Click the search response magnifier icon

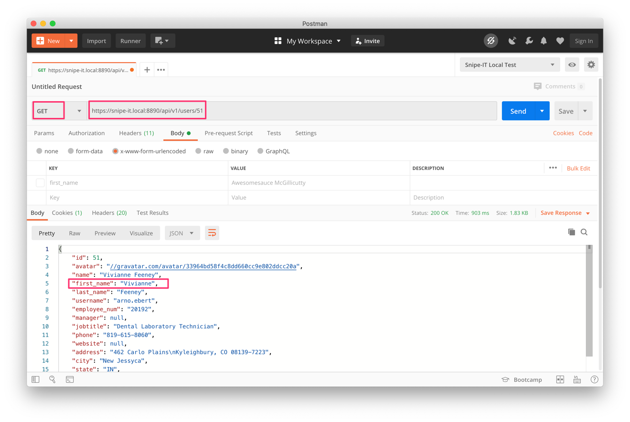click(x=584, y=232)
